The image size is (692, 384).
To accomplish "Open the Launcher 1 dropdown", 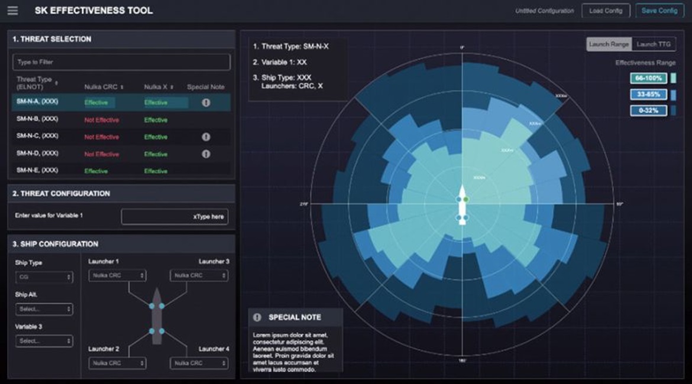I will [x=117, y=275].
